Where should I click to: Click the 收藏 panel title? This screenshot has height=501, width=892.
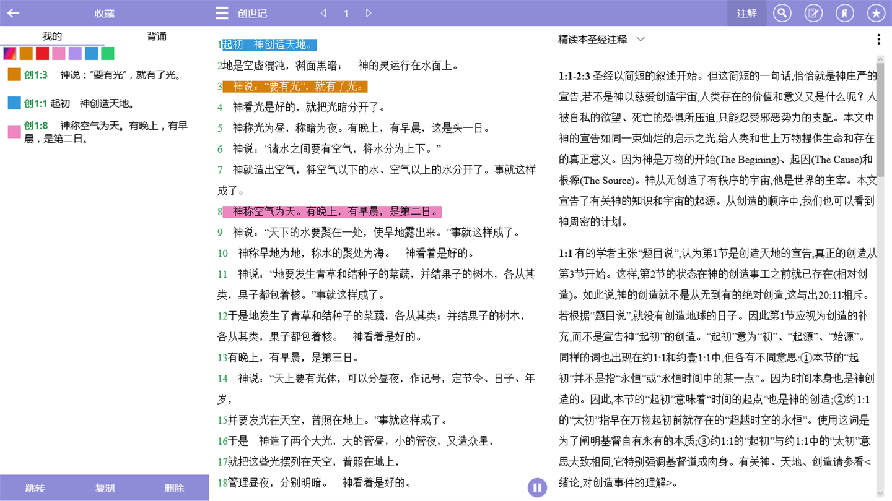pos(104,13)
